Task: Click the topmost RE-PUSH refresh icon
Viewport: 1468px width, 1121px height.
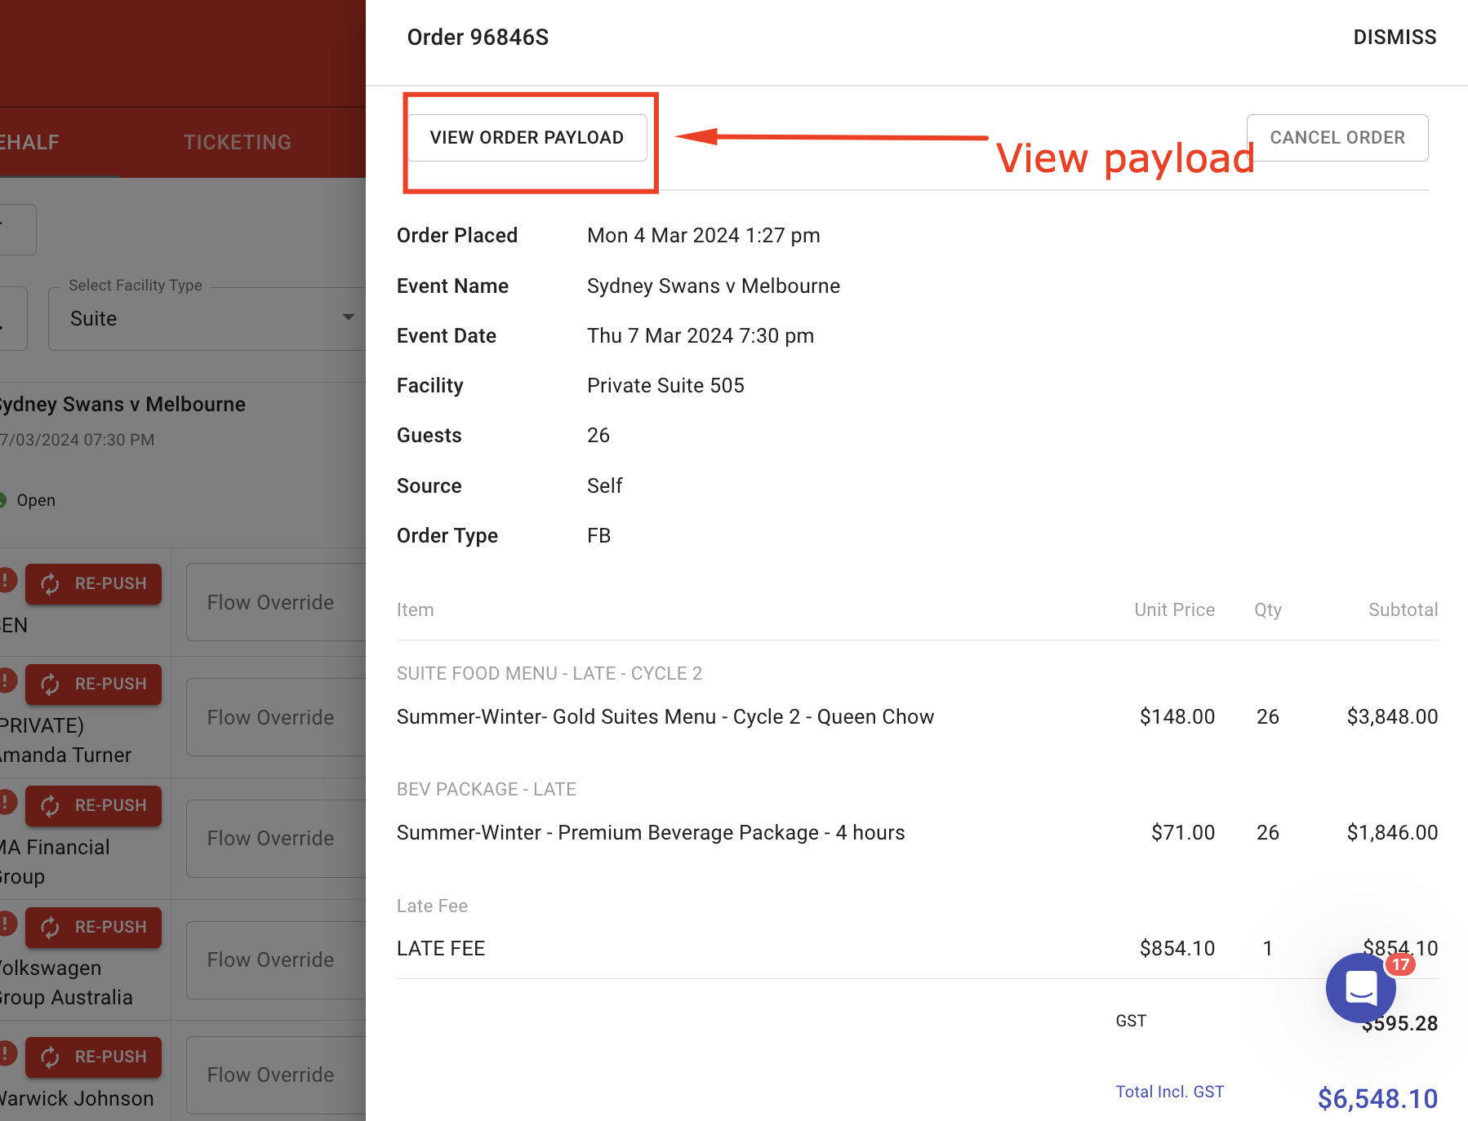Action: pos(51,584)
